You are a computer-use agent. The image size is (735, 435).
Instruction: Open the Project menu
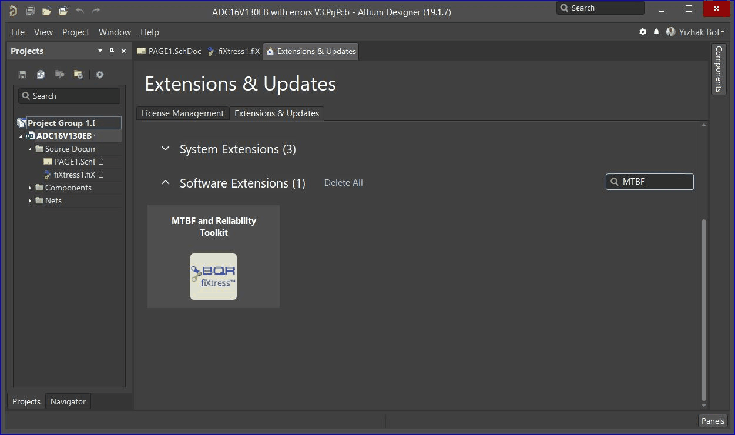pyautogui.click(x=76, y=32)
